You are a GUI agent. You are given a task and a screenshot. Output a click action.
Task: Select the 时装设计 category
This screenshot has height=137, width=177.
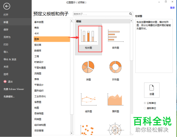point(39,62)
